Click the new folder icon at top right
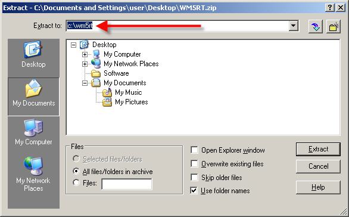The height and width of the screenshot is (217, 349). click(334, 26)
